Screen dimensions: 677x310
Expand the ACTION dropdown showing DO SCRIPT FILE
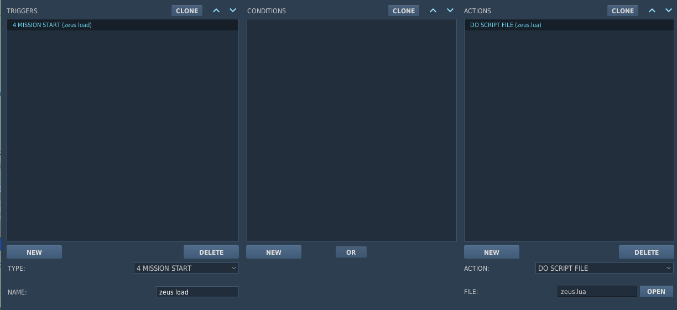tap(604, 268)
